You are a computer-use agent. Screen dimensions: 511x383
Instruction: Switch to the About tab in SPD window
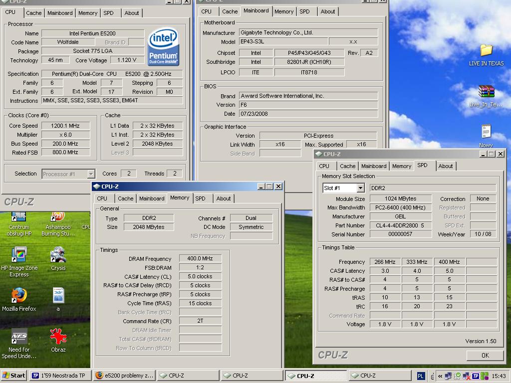click(x=446, y=166)
